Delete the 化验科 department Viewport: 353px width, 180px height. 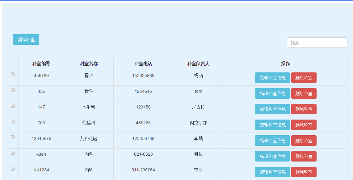304,125
